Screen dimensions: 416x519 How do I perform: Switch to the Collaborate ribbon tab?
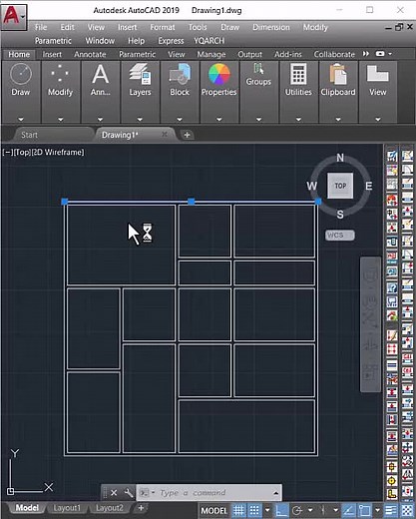point(334,54)
